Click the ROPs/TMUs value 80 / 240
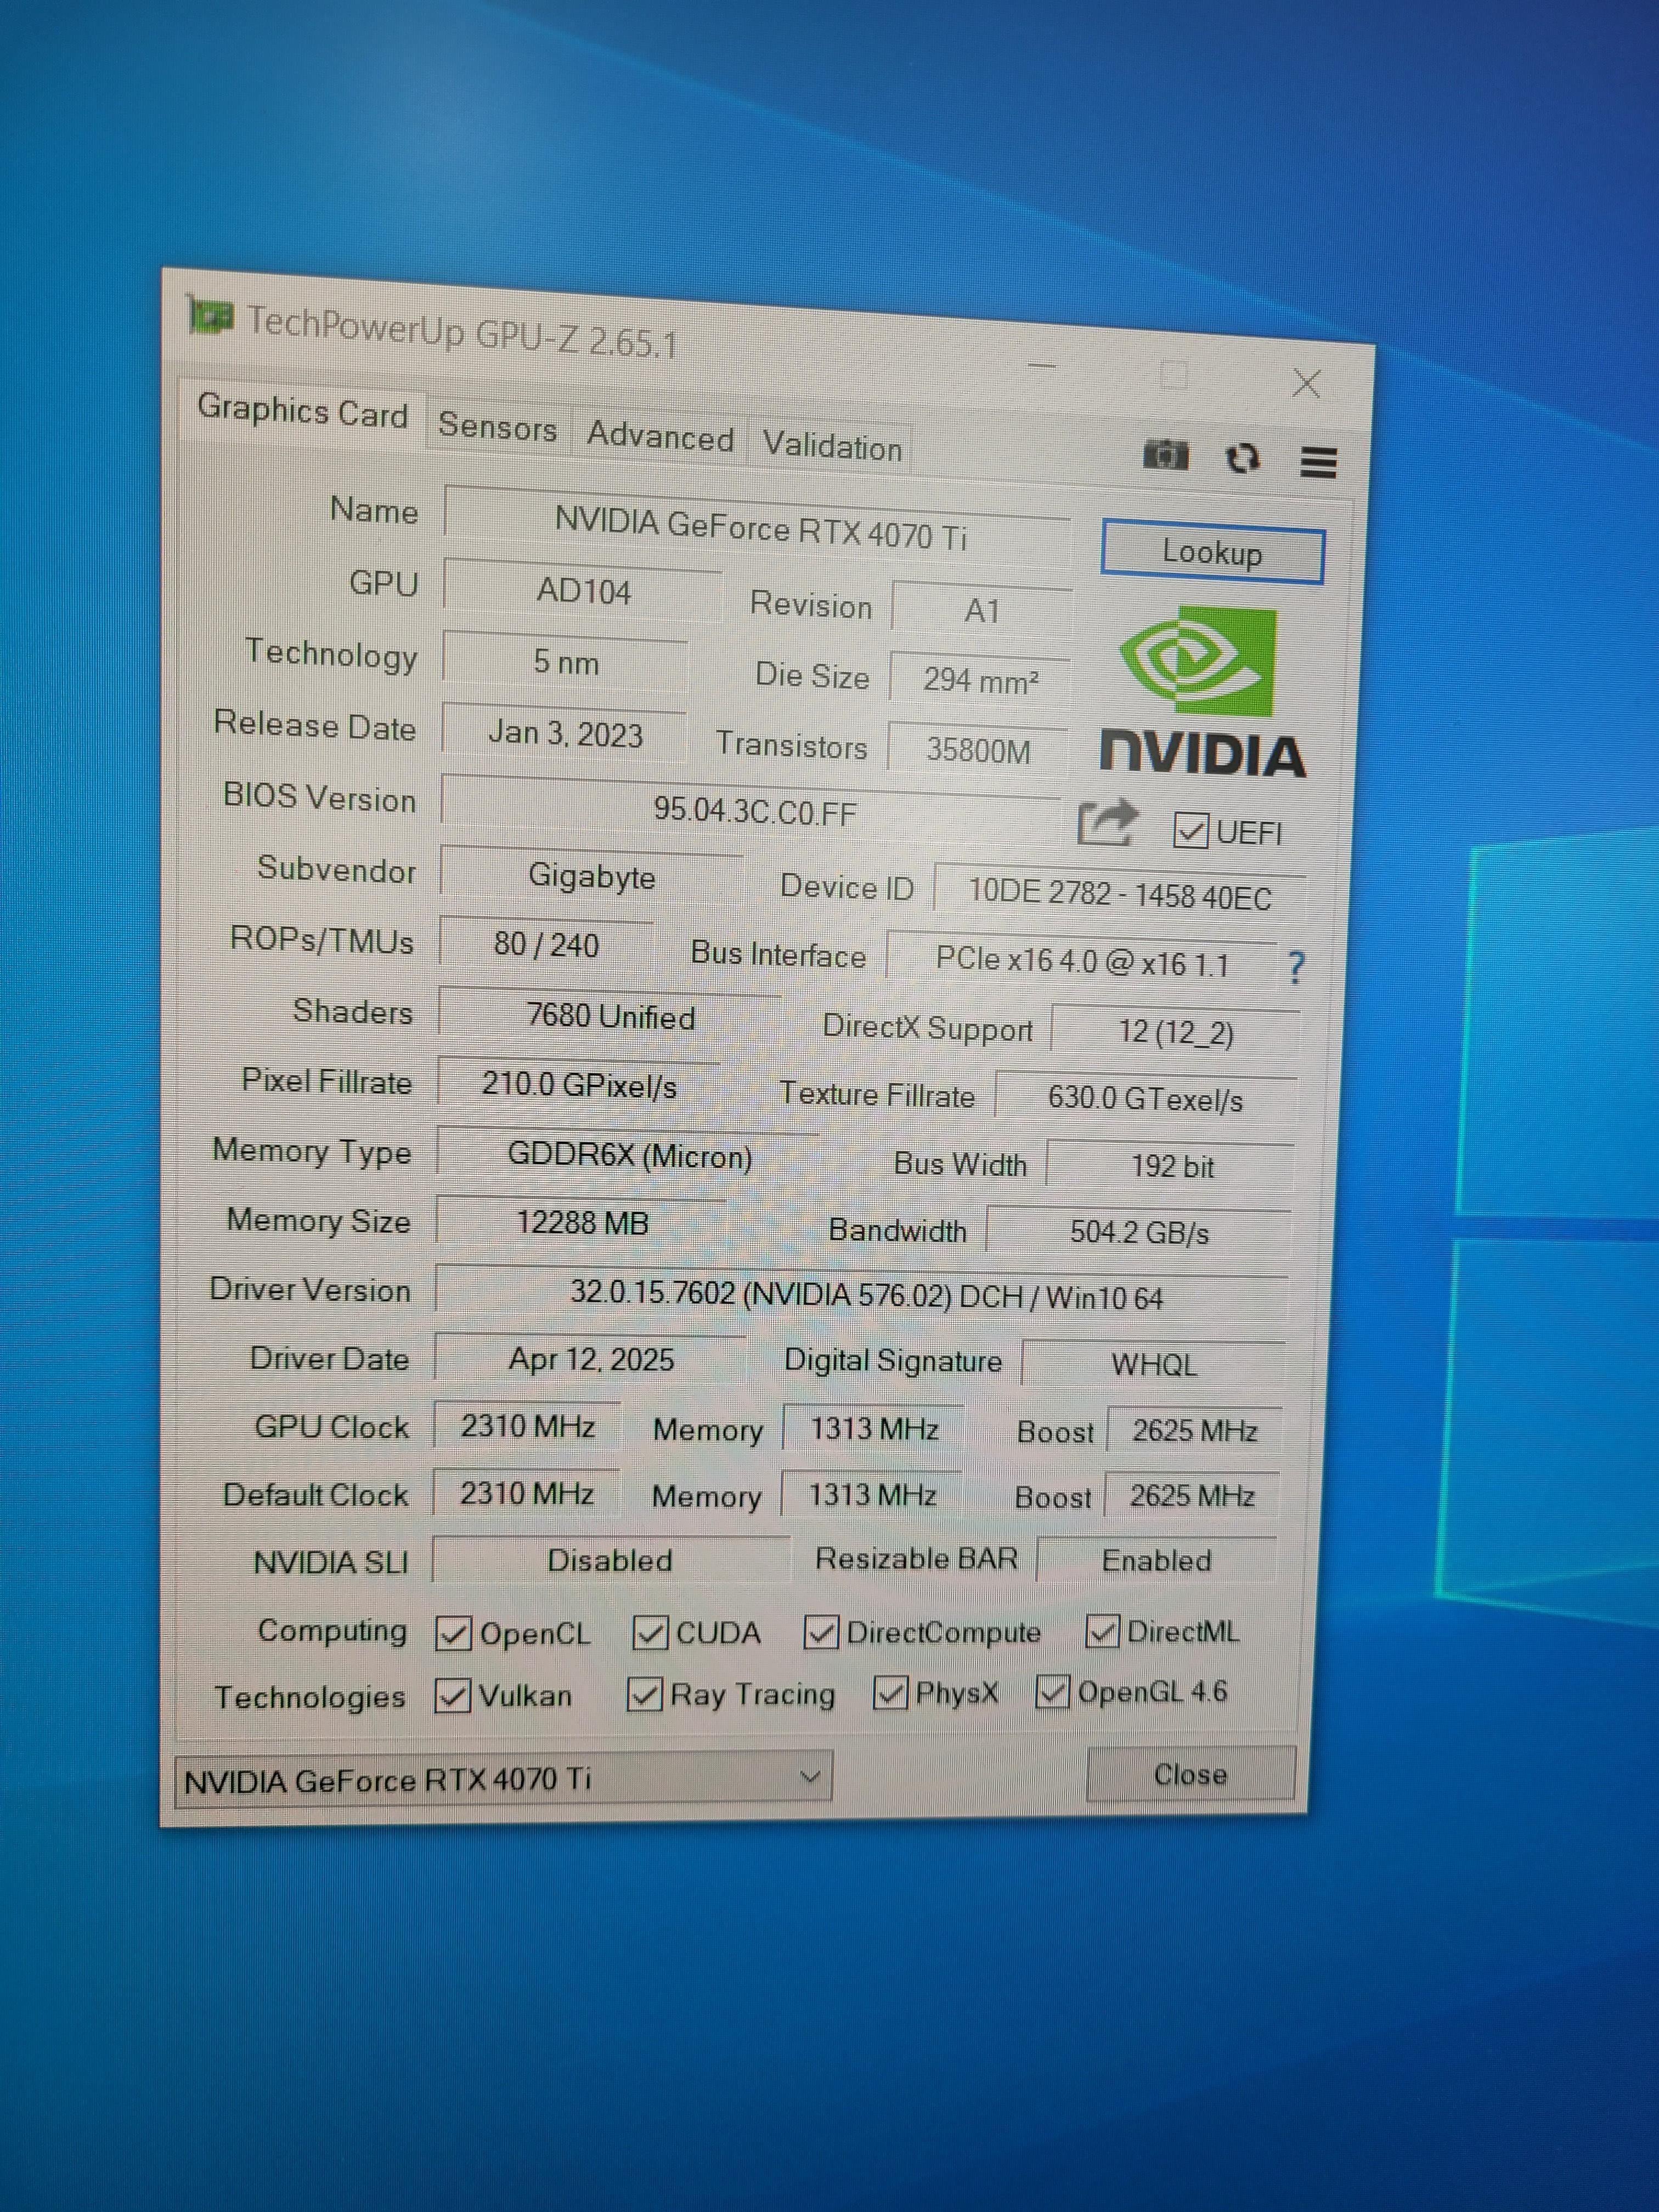This screenshot has width=1659, height=2212. point(546,945)
